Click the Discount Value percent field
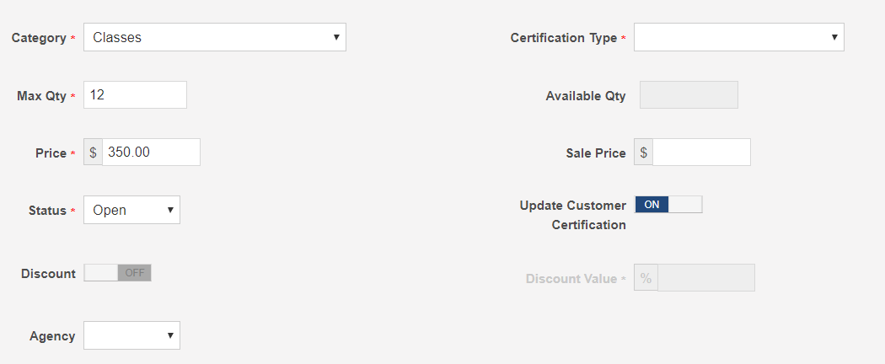The height and width of the screenshot is (364, 885). coord(705,278)
